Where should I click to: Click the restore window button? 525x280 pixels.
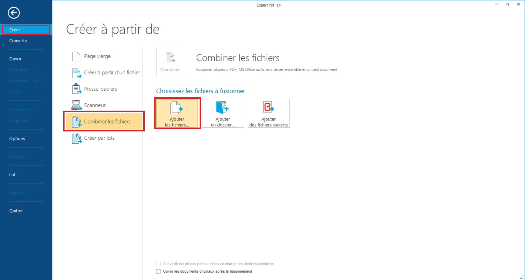507,4
